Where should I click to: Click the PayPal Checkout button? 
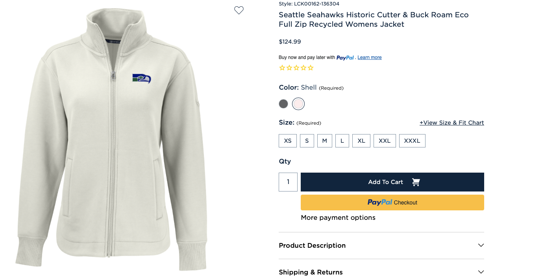(x=392, y=203)
